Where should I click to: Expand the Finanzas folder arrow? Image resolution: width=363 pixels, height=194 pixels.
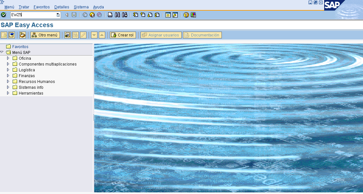(x=8, y=76)
